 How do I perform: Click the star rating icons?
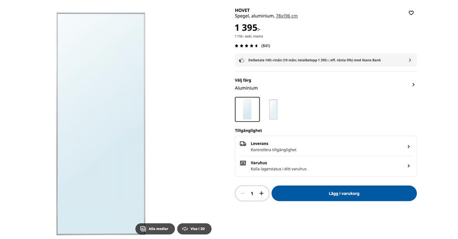(x=246, y=46)
